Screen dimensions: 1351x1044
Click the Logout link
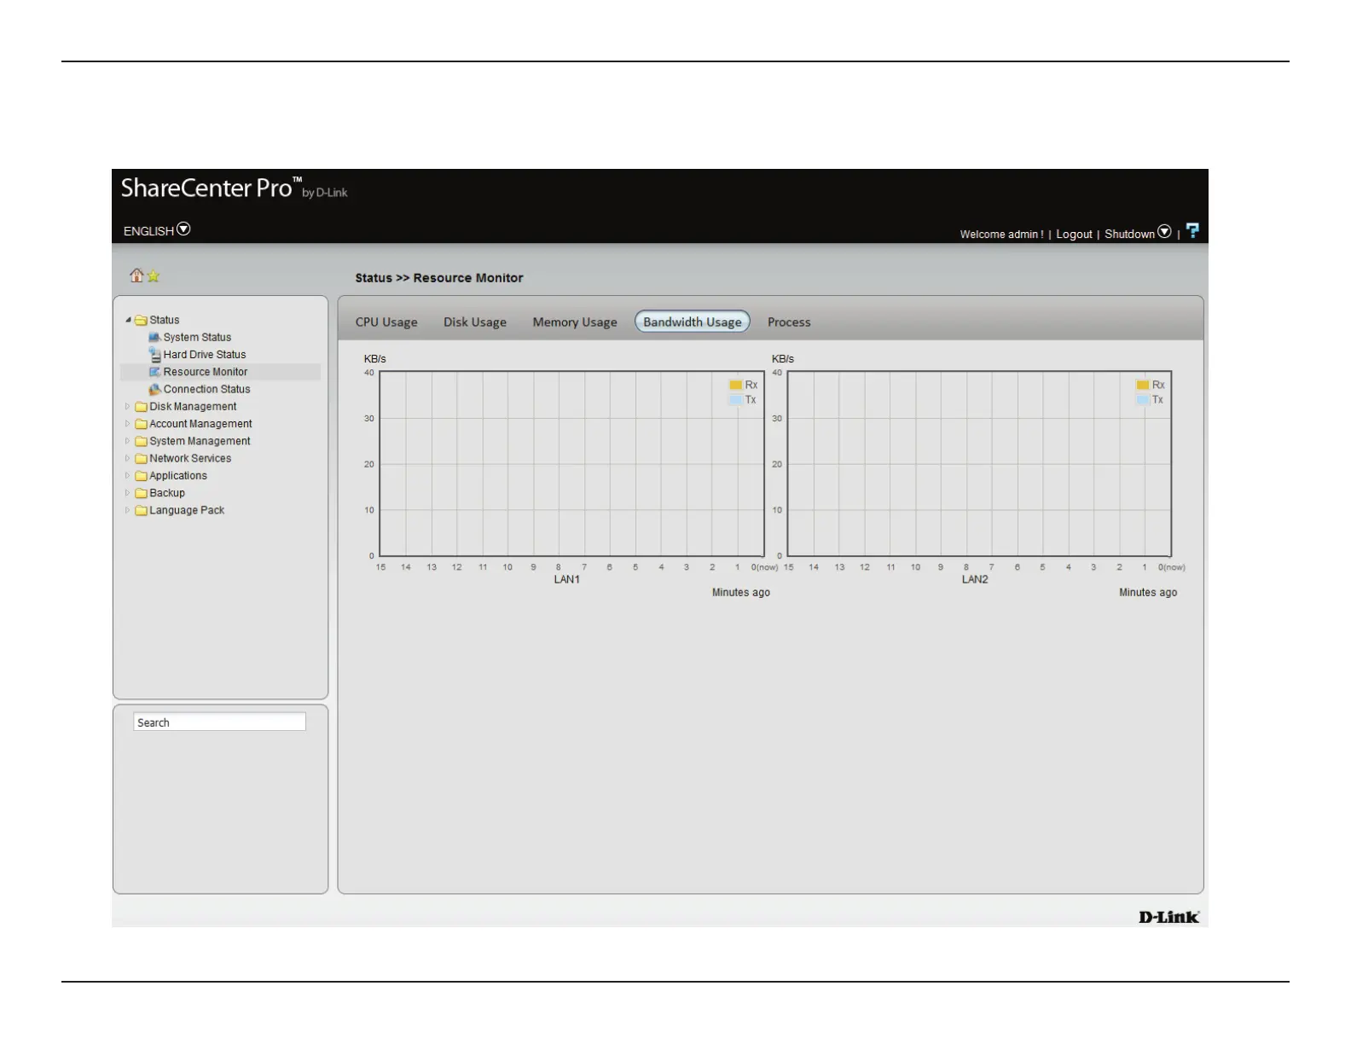click(x=1074, y=235)
